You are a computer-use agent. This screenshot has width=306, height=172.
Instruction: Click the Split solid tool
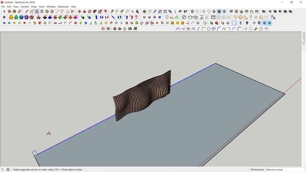tap(291, 11)
